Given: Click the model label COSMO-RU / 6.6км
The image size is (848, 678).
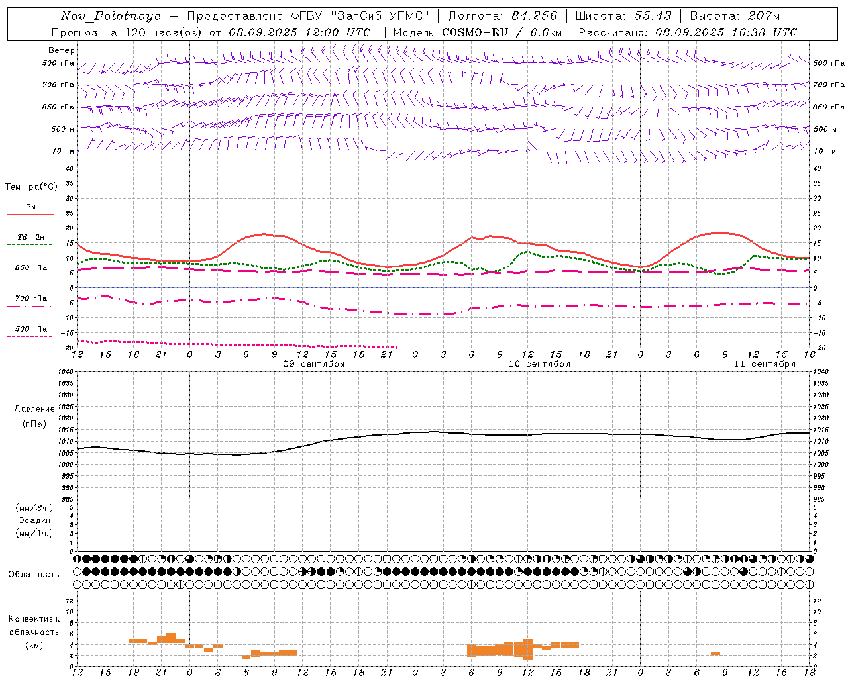Looking at the screenshot, I should 502,32.
